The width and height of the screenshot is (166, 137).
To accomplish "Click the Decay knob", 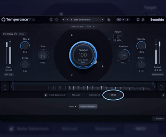I will click(x=25, y=65).
